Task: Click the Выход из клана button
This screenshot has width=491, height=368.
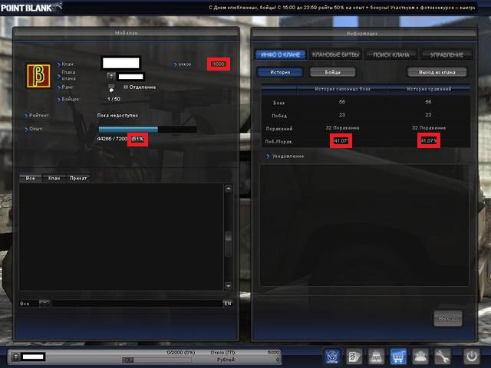Action: click(x=437, y=72)
